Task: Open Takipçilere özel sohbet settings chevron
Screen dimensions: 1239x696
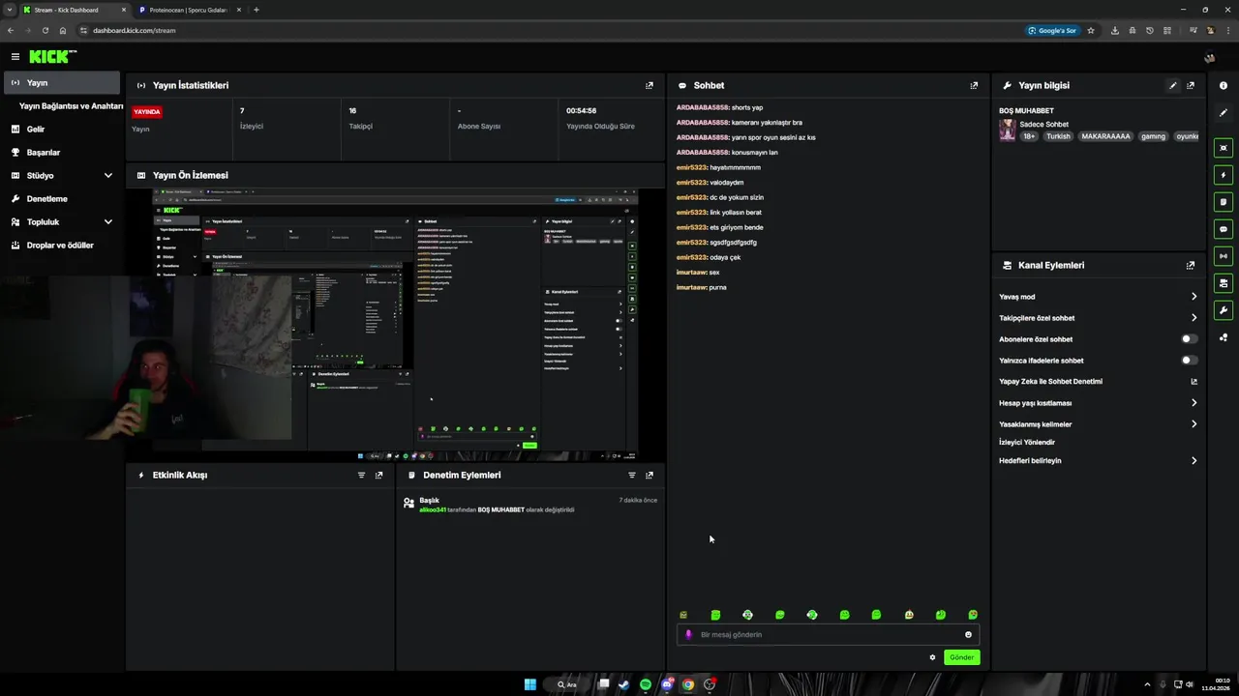Action: (x=1194, y=318)
